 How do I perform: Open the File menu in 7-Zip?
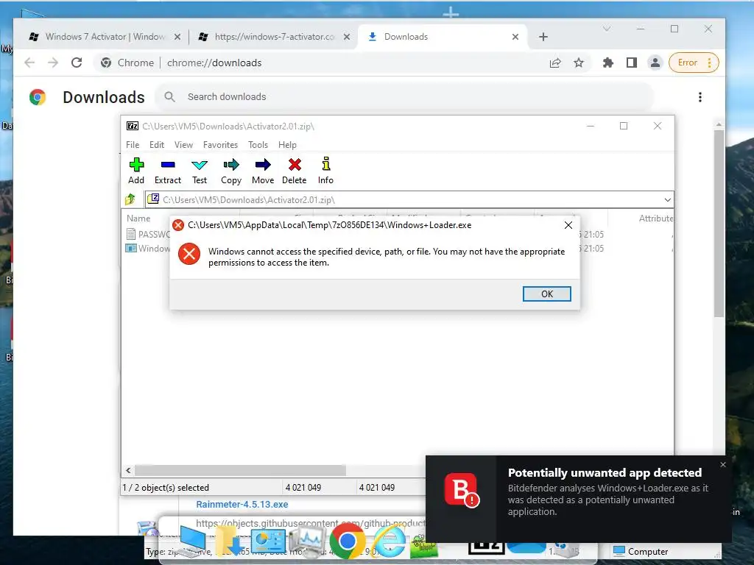tap(133, 145)
